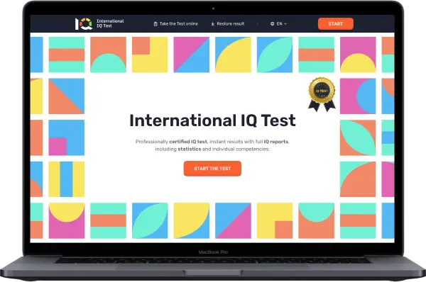Select the pink tile with blue half circle
Viewport: 426px width, 282px height.
(x=358, y=96)
